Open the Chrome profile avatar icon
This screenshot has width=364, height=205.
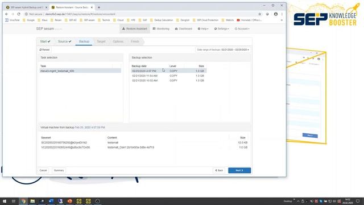(x=276, y=14)
